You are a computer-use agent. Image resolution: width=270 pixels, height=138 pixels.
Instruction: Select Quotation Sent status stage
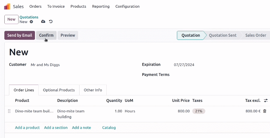point(223,36)
